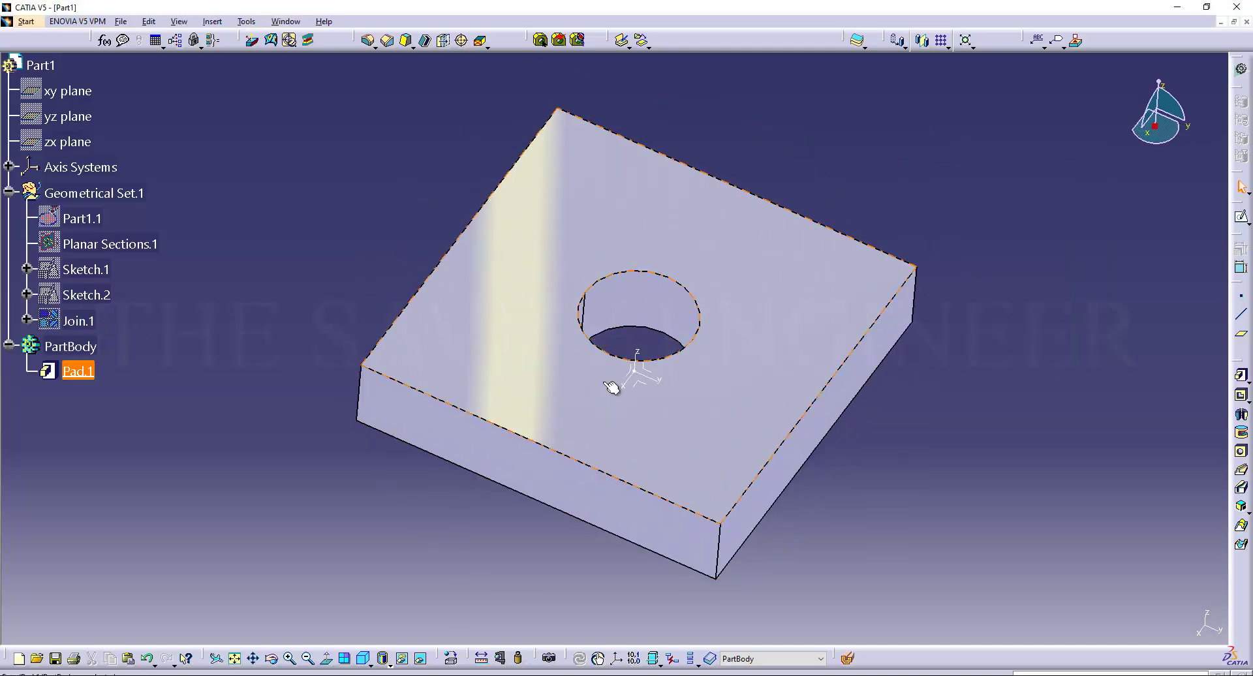Select Pad.1 in the specification tree
Screen dimensions: 1253x676
click(x=78, y=371)
